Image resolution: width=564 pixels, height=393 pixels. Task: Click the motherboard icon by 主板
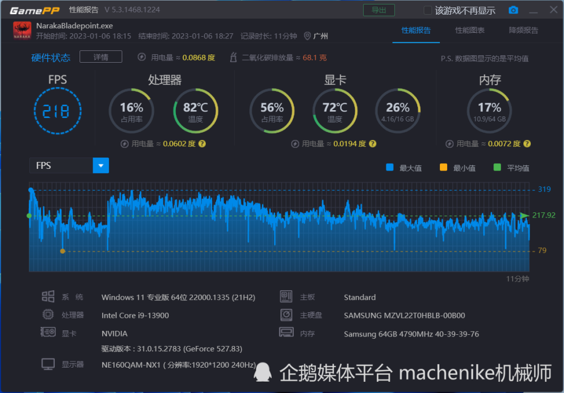(286, 296)
